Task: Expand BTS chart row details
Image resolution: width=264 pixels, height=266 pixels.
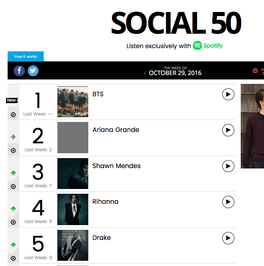Action: point(13,115)
